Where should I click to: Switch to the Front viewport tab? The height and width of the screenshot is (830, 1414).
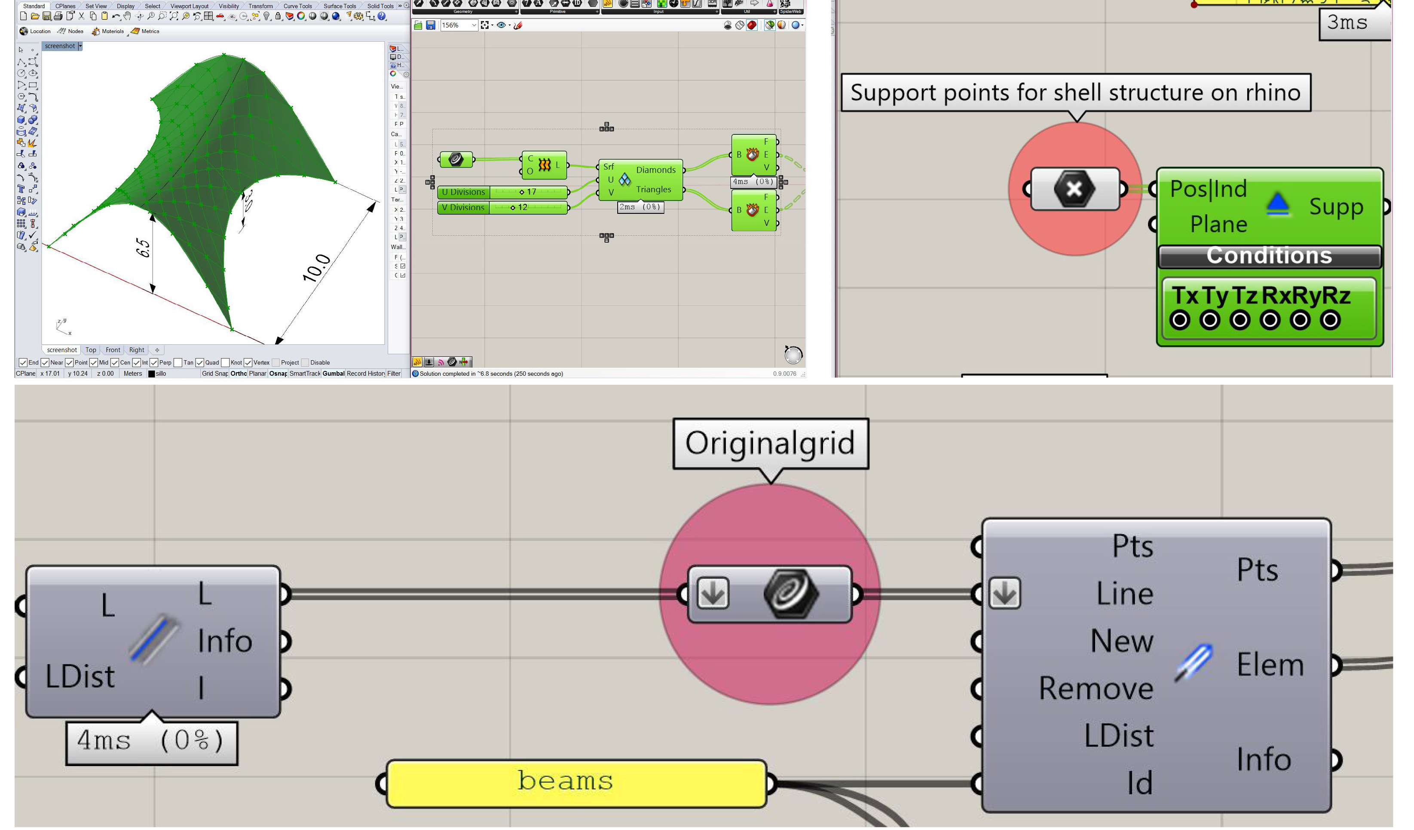pos(113,350)
